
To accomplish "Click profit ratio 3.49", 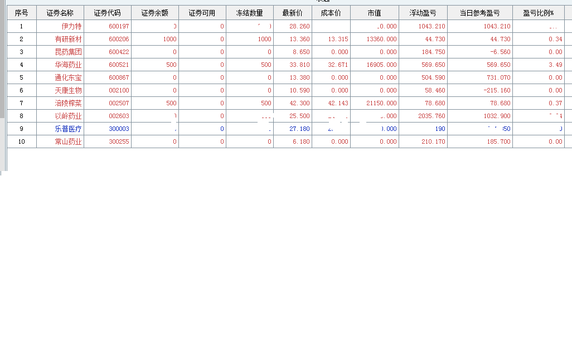I will click(556, 65).
